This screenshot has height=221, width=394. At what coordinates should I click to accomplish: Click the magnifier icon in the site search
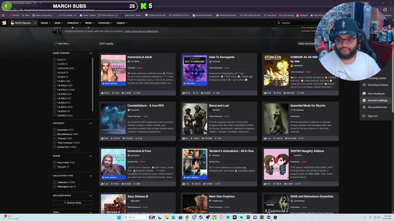pyautogui.click(x=279, y=23)
